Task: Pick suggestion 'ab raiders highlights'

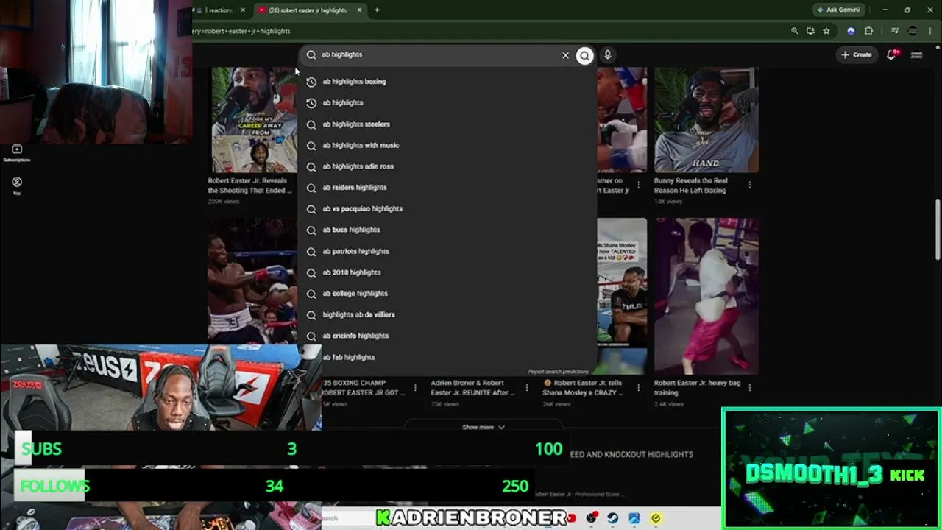Action: (x=447, y=188)
